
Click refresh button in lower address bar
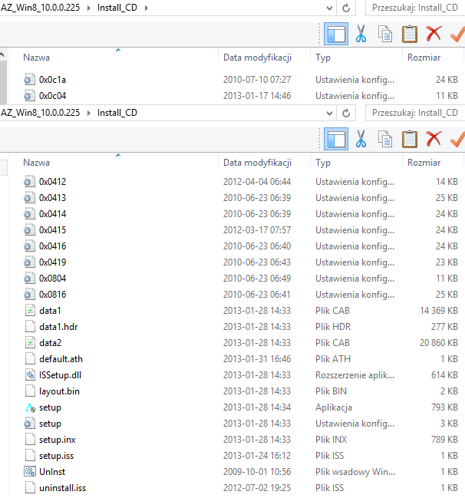pos(346,113)
